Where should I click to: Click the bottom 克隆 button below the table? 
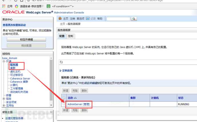tap(75, 110)
